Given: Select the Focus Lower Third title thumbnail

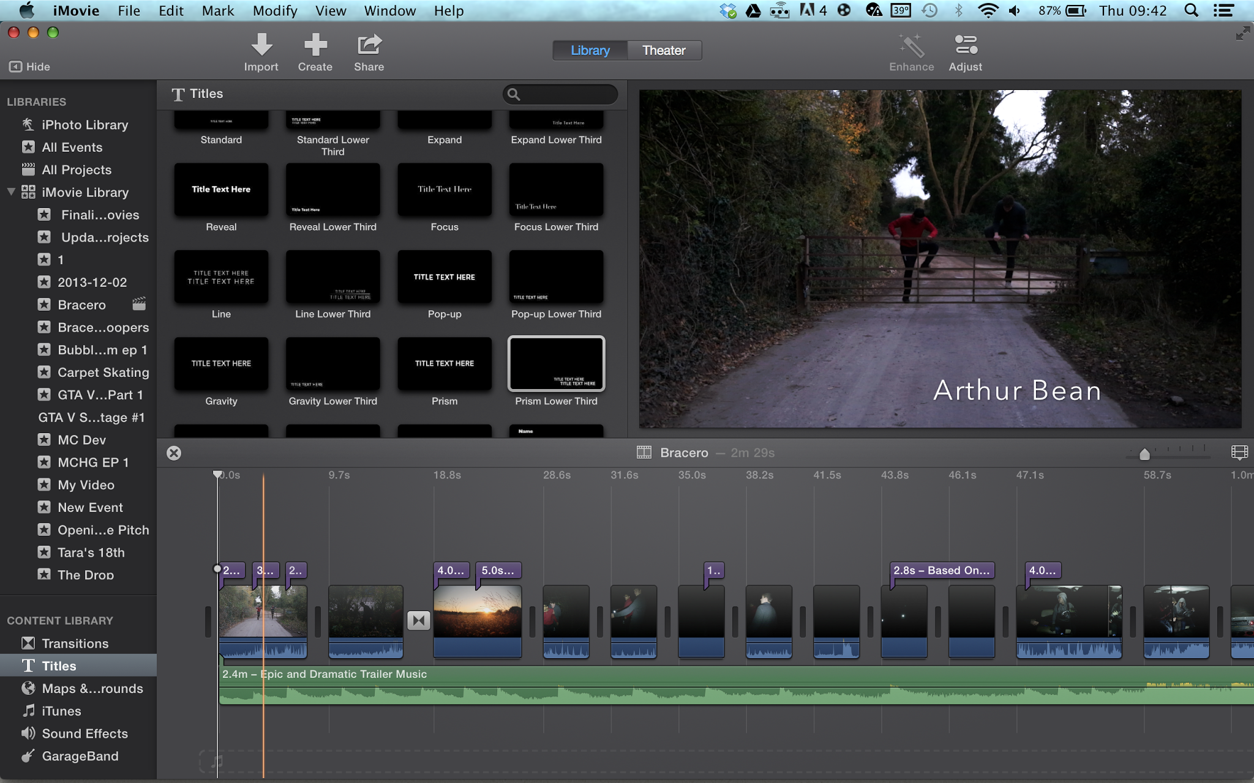Looking at the screenshot, I should [x=556, y=190].
